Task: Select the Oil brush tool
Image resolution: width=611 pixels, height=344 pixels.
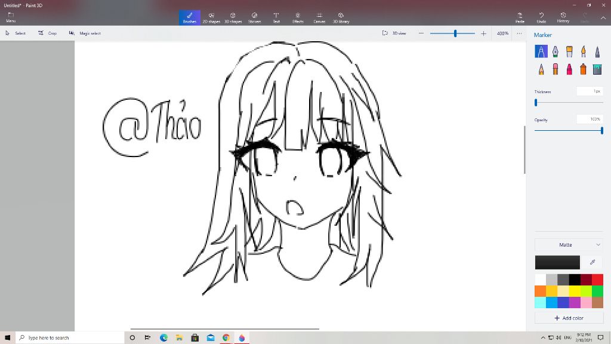Action: point(569,51)
